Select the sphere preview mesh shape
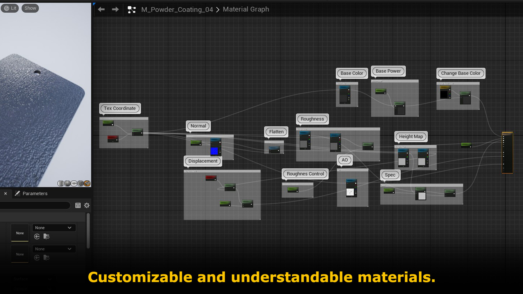The image size is (523, 294). click(67, 183)
